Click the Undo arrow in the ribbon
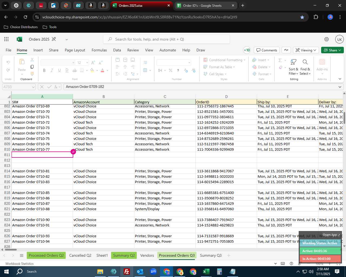This screenshot has height=277, width=346. 8,62
